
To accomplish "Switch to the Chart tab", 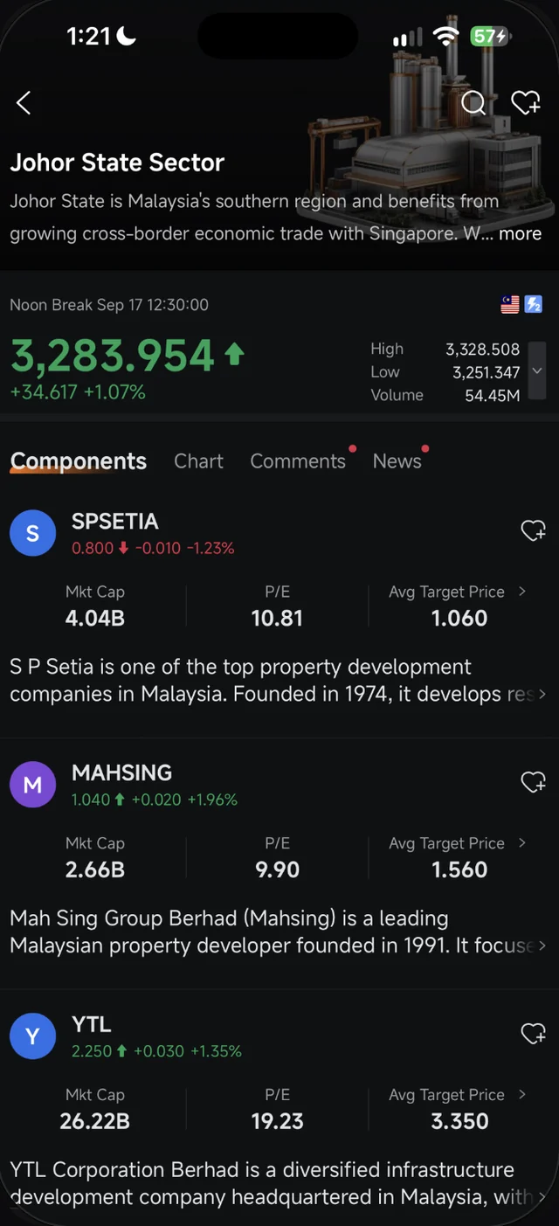I will [198, 461].
